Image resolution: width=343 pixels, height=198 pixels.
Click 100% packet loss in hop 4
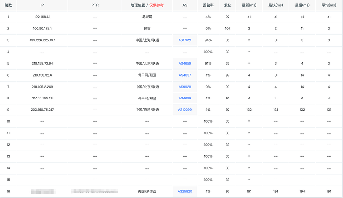click(208, 52)
